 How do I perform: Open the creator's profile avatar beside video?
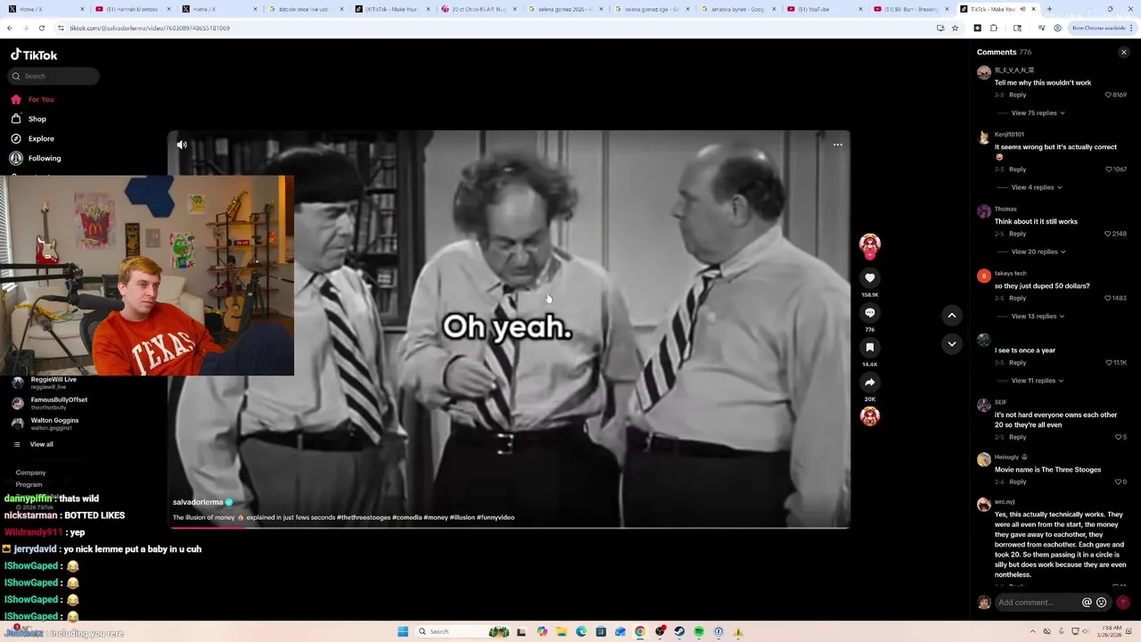[x=869, y=244]
